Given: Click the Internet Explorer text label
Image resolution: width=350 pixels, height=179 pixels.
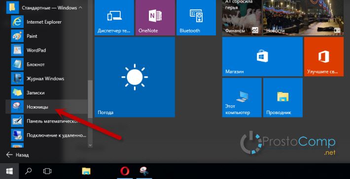Looking at the screenshot, I should (44, 22).
